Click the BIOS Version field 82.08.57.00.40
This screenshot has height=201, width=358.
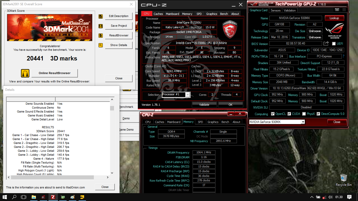[296, 44]
